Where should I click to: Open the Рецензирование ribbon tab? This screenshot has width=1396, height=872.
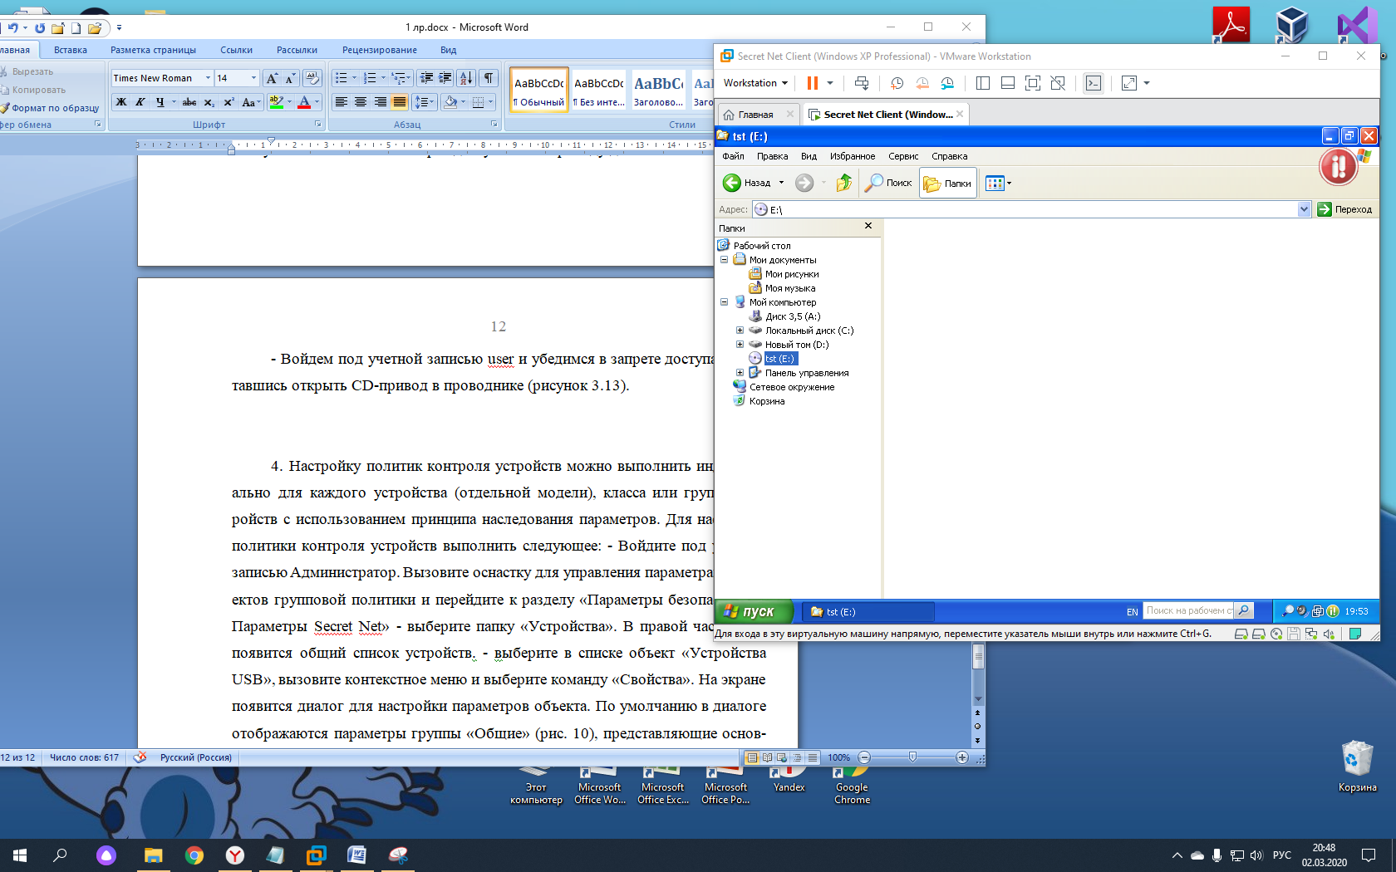(380, 50)
